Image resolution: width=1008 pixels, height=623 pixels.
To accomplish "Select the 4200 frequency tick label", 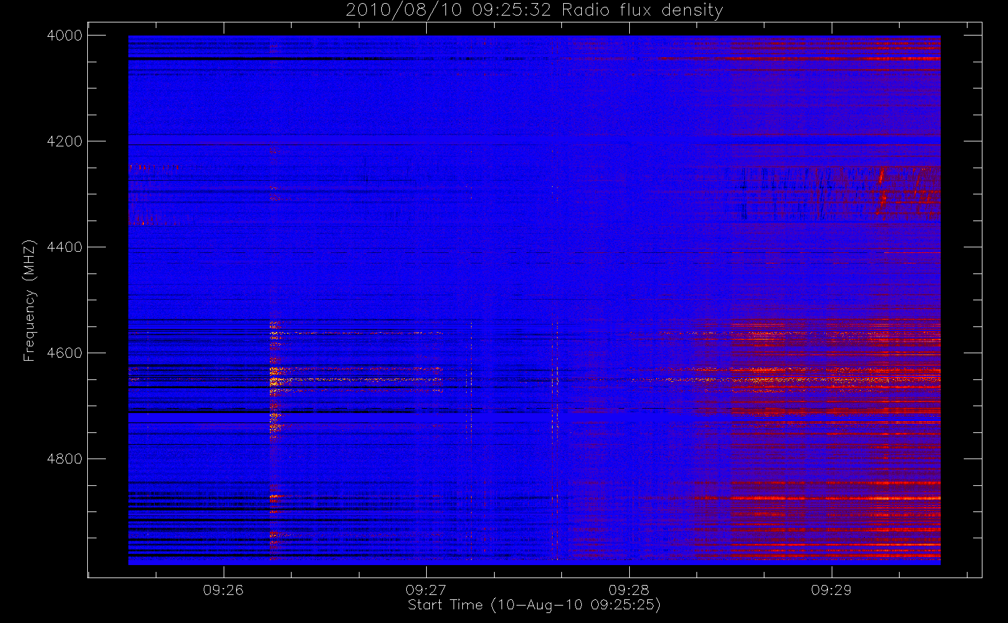I will 65,141.
